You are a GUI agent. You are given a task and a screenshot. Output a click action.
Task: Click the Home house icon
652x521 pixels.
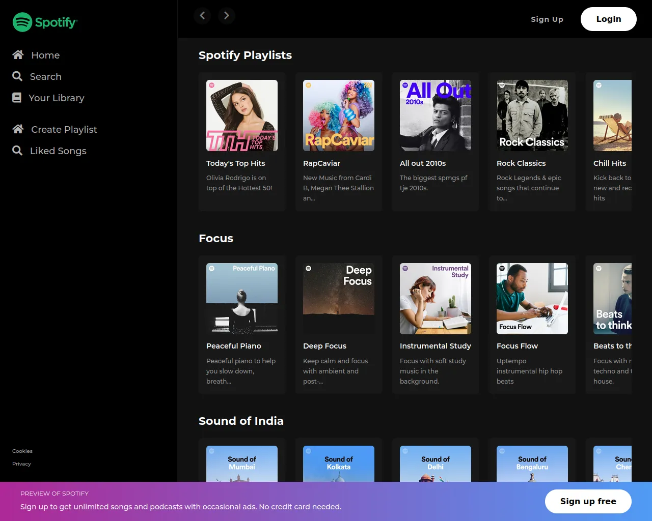pos(18,55)
